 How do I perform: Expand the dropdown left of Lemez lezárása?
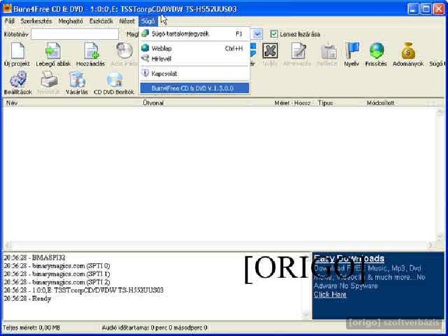257,34
